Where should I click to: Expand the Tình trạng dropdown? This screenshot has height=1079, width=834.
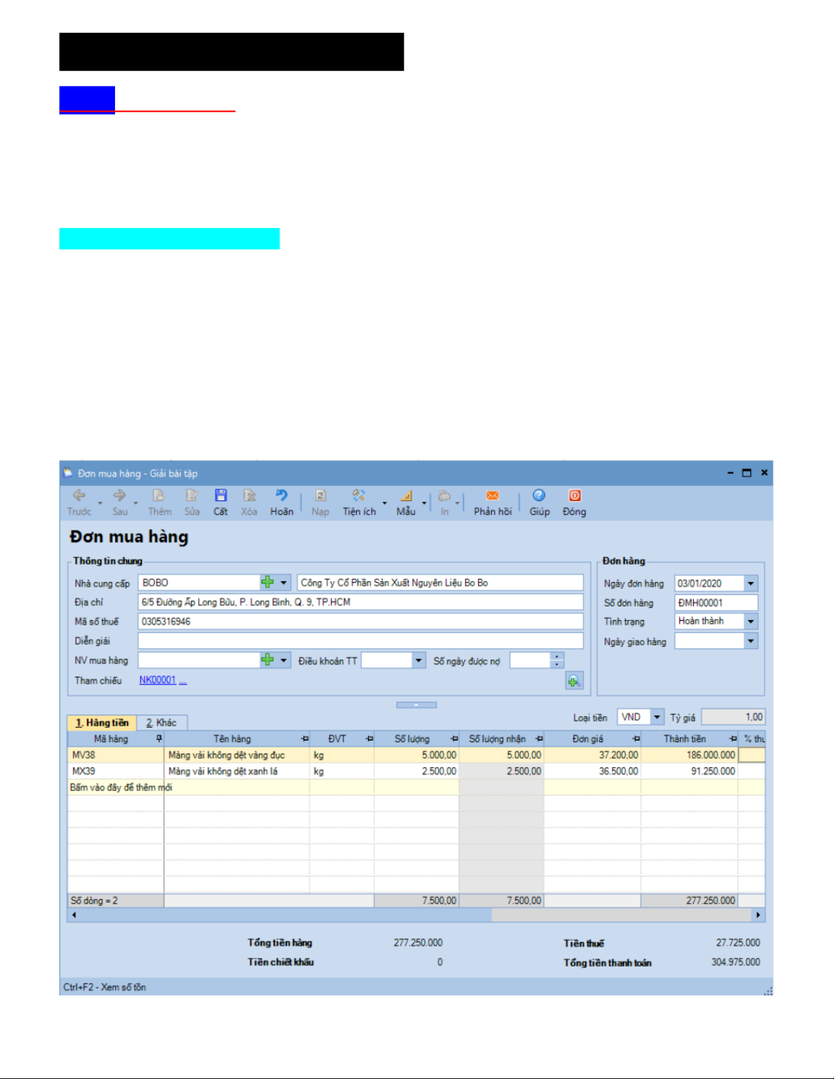pos(750,622)
